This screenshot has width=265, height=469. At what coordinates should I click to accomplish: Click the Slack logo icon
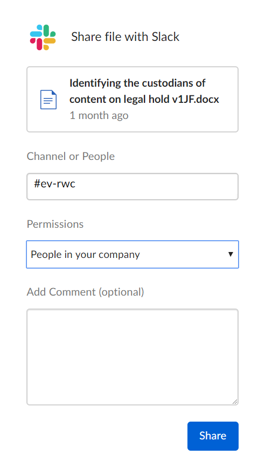pos(43,37)
